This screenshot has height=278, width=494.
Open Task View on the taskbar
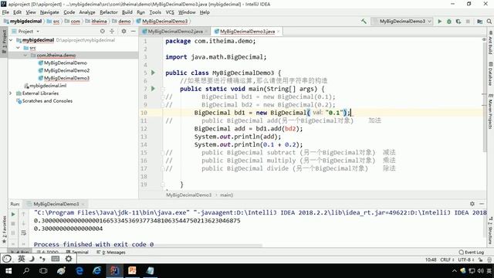tap(43, 271)
